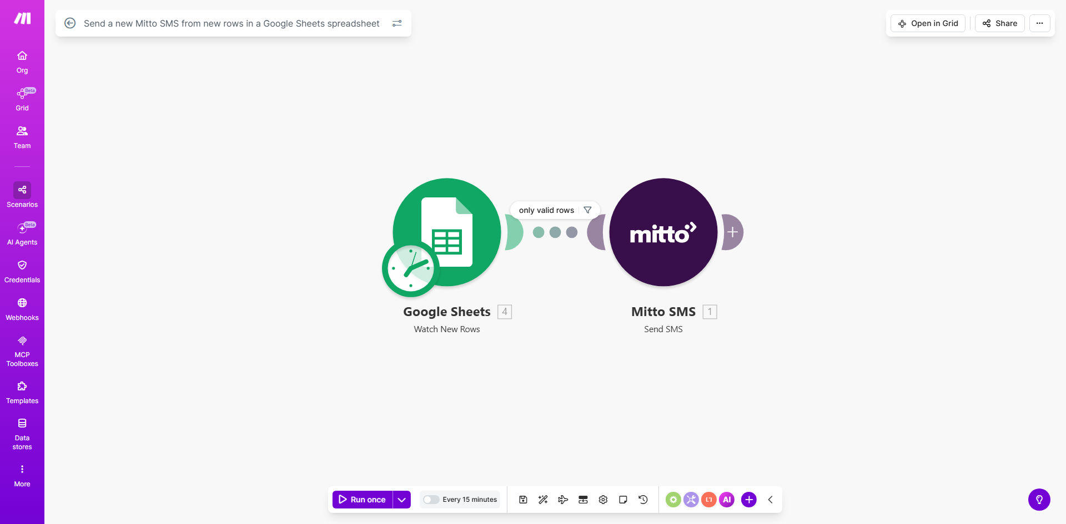Open AI Agents beta section
The width and height of the screenshot is (1066, 524).
(x=22, y=234)
